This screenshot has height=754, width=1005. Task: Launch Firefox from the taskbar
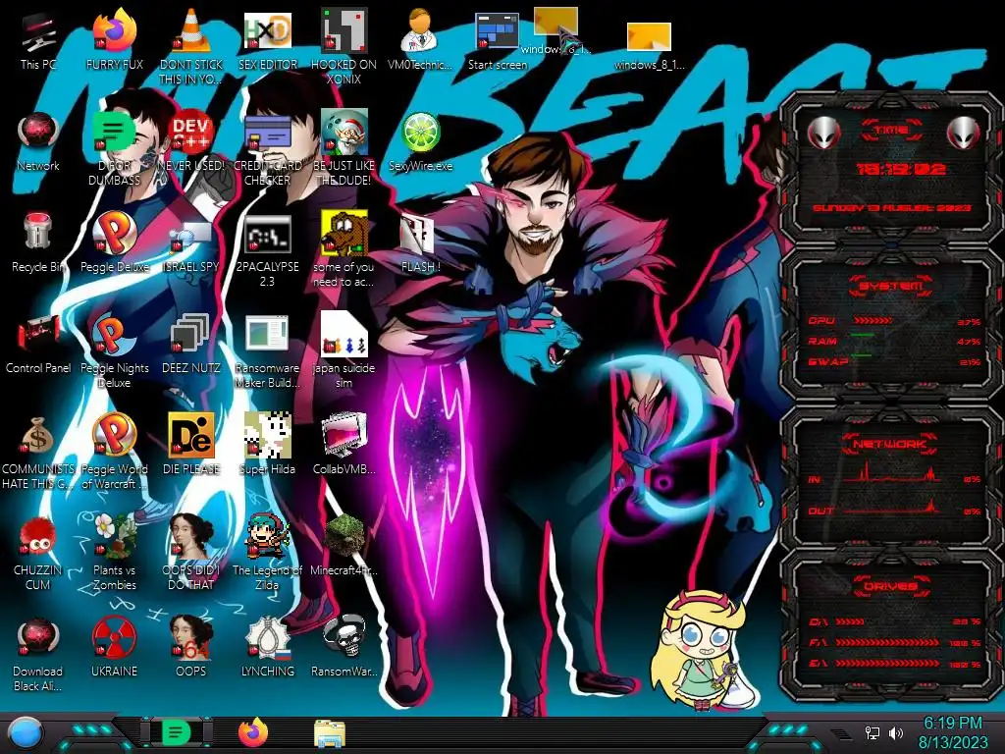[x=253, y=732]
